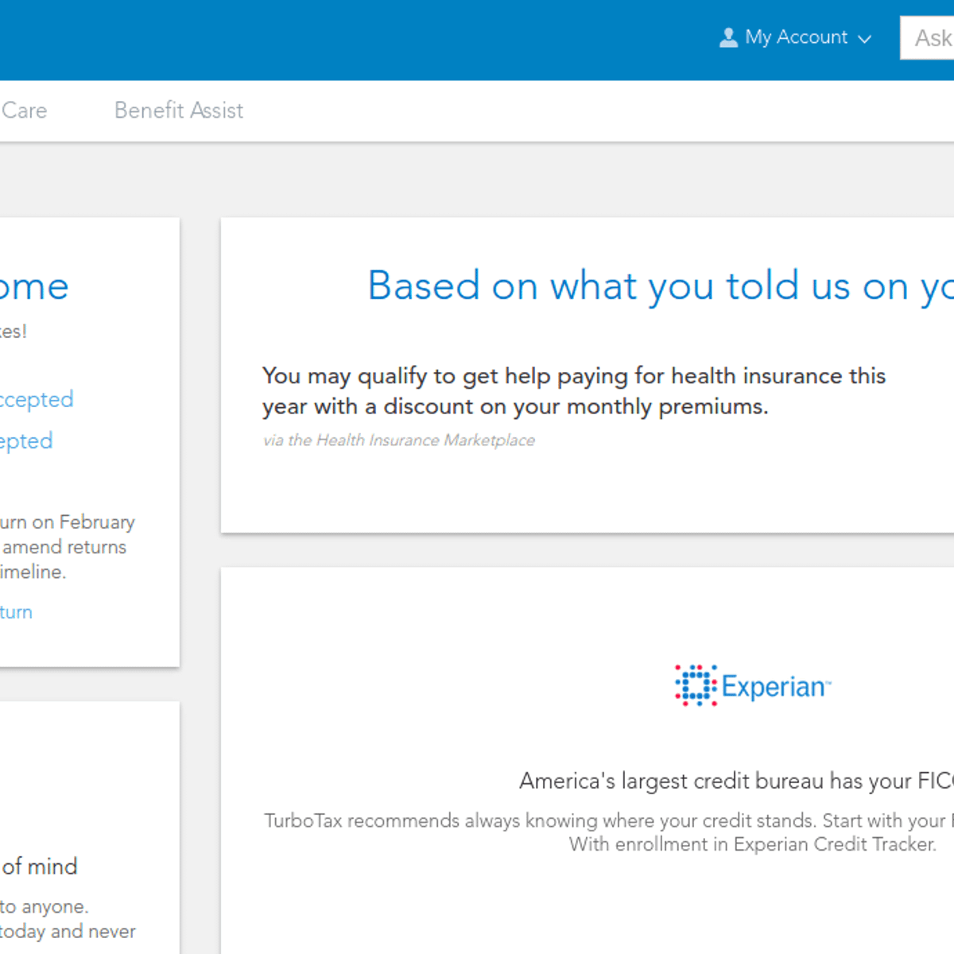Open the link ending in 'turn'
The image size is (954, 954).
tap(16, 612)
